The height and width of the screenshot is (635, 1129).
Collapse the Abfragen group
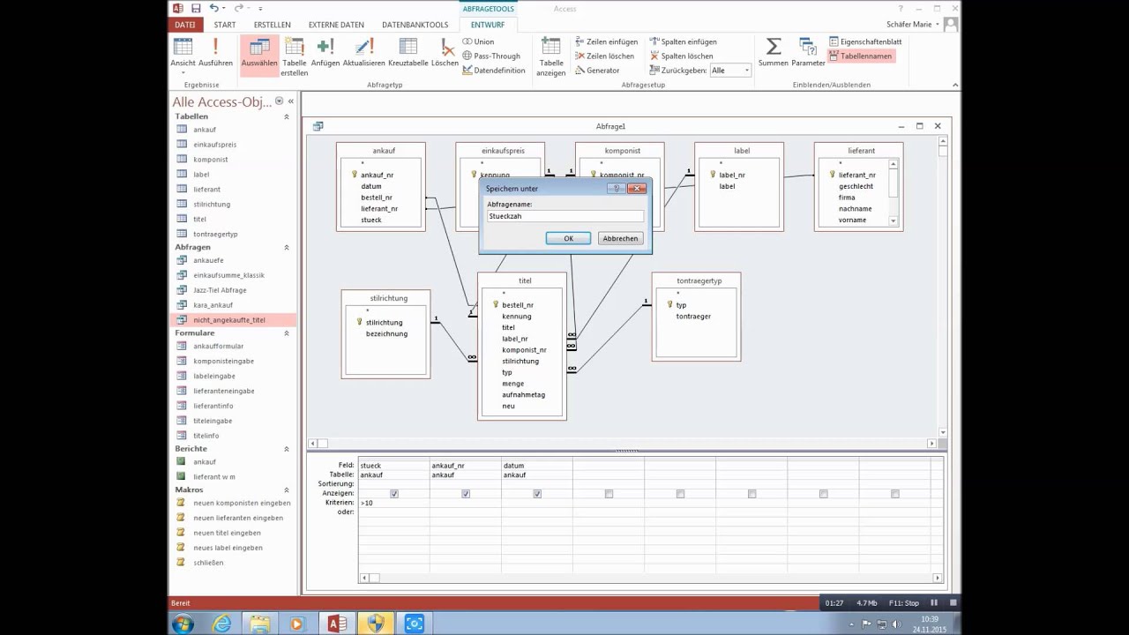[x=286, y=248]
